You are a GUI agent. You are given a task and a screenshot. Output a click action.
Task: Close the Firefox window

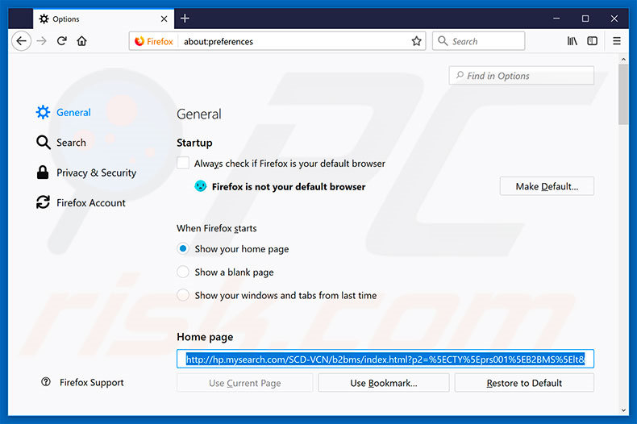(614, 19)
